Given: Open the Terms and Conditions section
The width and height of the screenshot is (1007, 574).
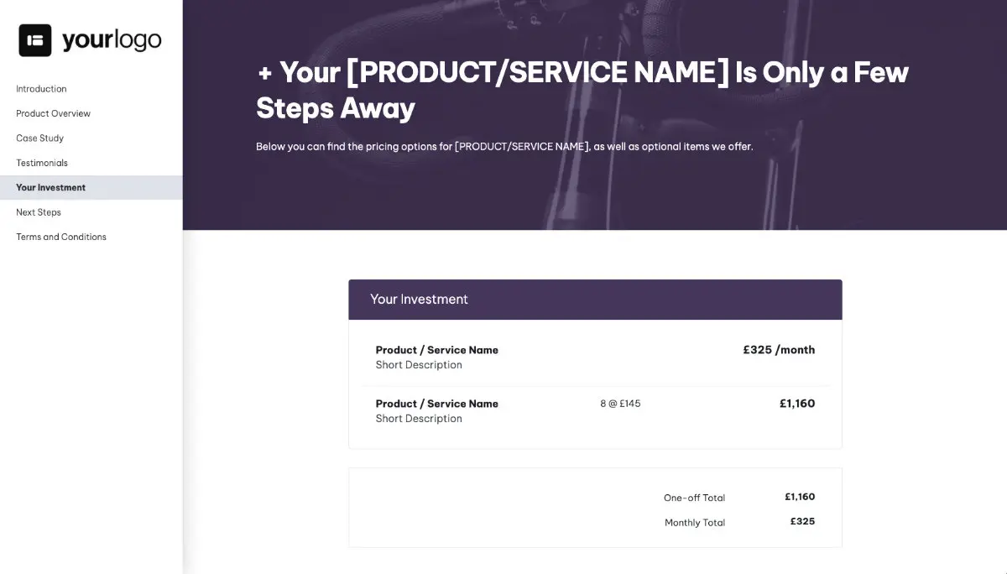Looking at the screenshot, I should click(60, 237).
